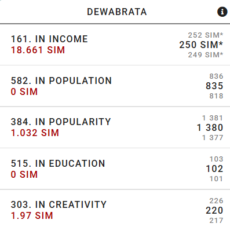Open the 384. IN POPULARITY ranking row
230x227 pixels.
(x=115, y=127)
